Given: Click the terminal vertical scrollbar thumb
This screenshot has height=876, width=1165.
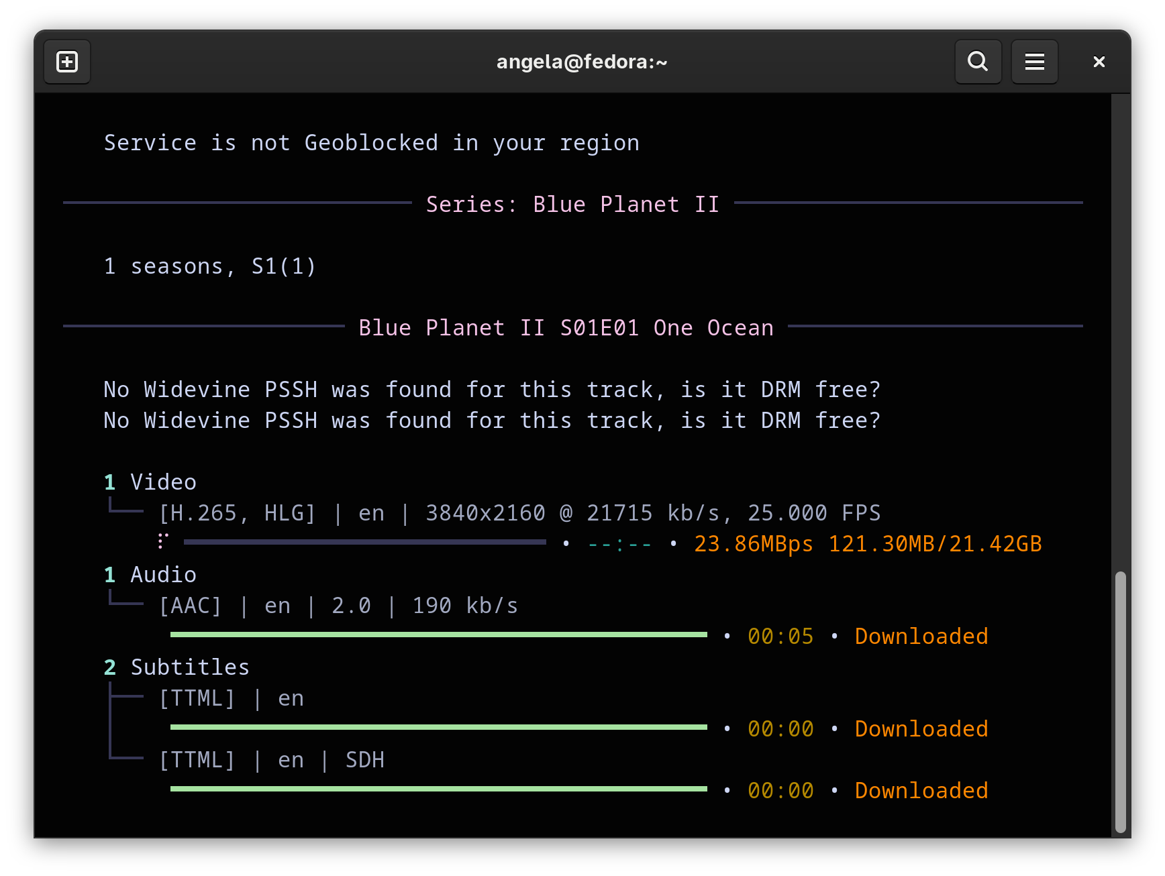Looking at the screenshot, I should [x=1120, y=701].
